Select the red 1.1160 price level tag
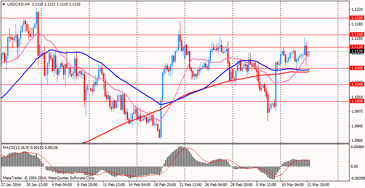This screenshot has height=188, width=365. (356, 35)
